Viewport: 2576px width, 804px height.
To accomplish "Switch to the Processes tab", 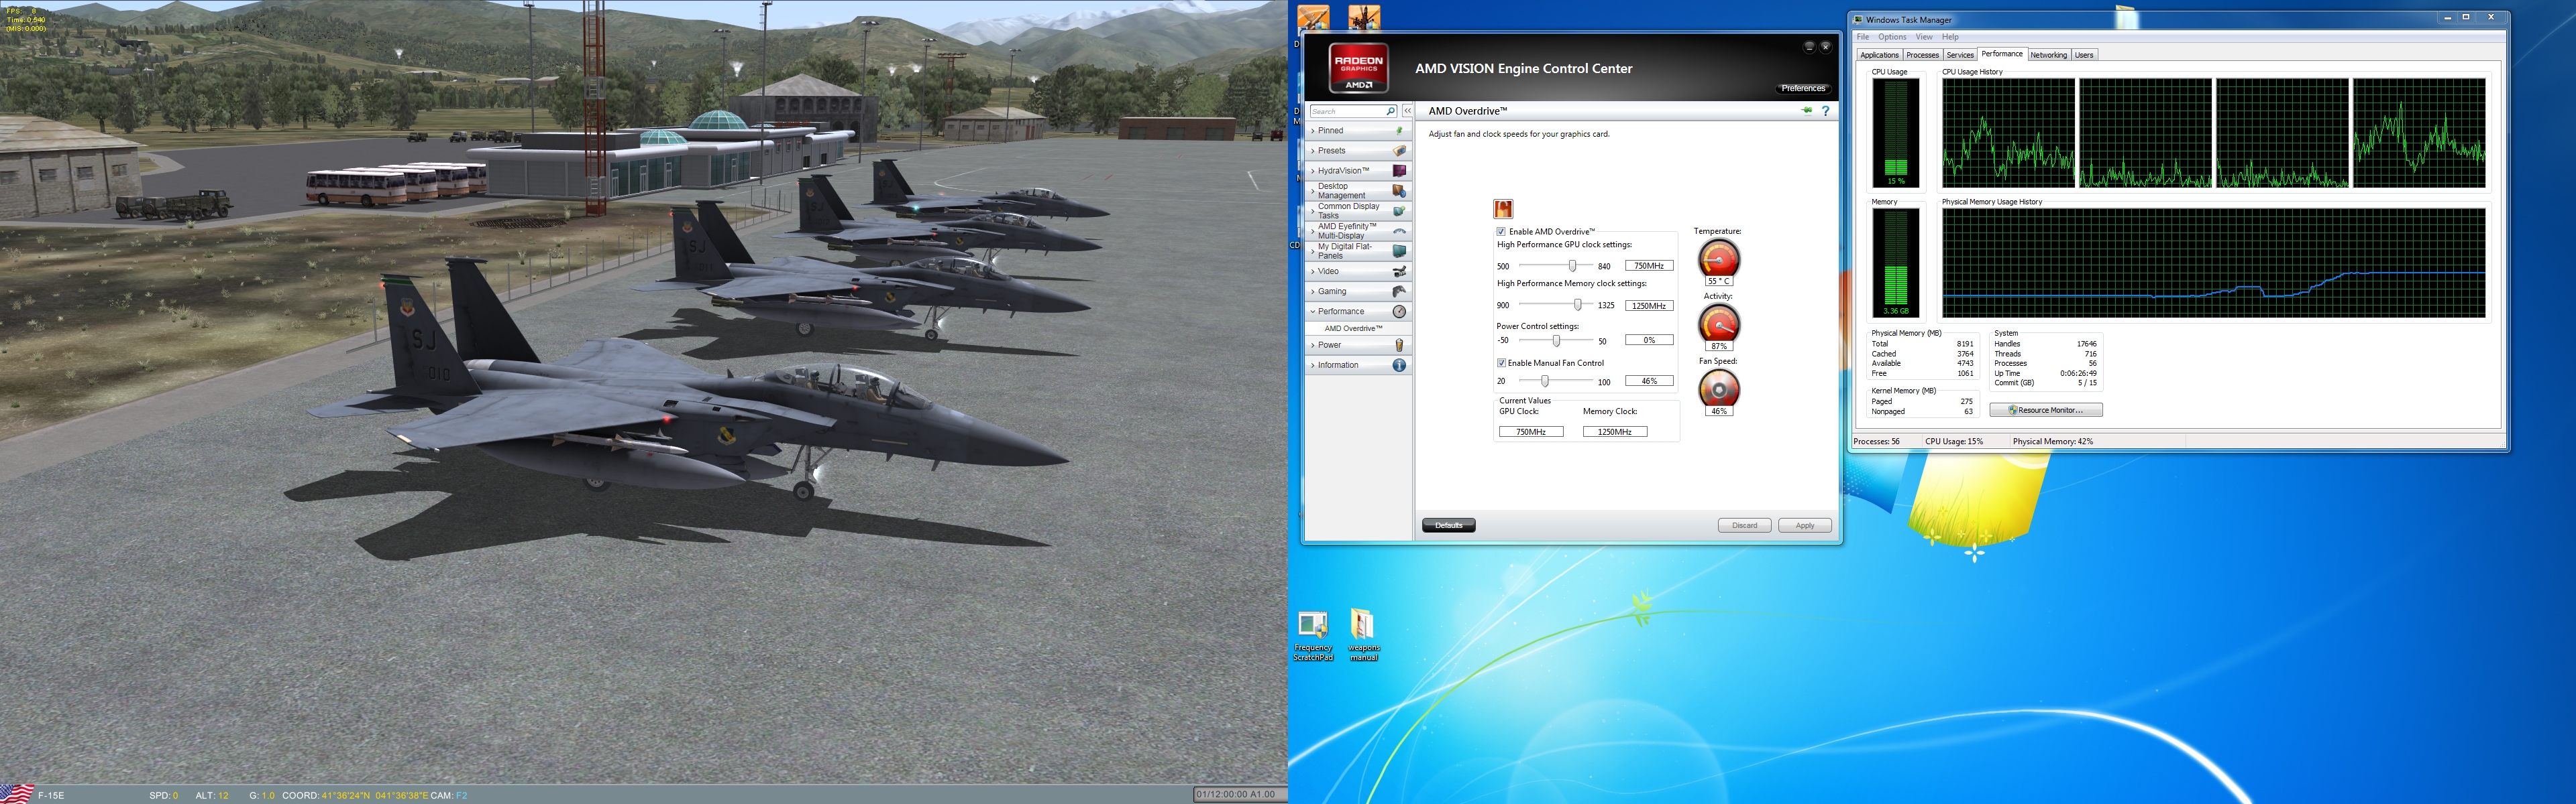I will click(x=1922, y=55).
